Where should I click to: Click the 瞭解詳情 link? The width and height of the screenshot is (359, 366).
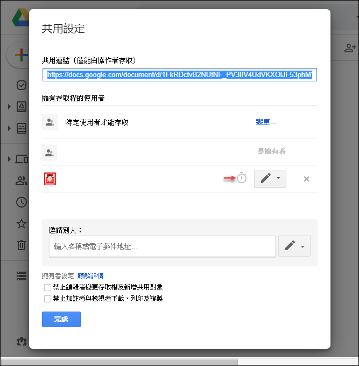pos(90,276)
